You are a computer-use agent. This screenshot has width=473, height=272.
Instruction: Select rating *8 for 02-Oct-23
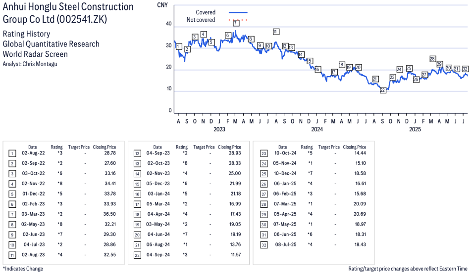(x=185, y=163)
